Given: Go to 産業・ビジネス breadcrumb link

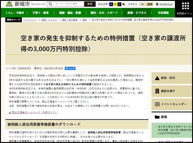Looking at the screenshot, I should [x=49, y=20].
